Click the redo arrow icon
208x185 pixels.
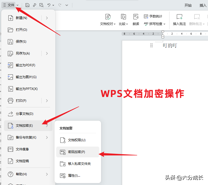pyautogui.click(x=60, y=5)
